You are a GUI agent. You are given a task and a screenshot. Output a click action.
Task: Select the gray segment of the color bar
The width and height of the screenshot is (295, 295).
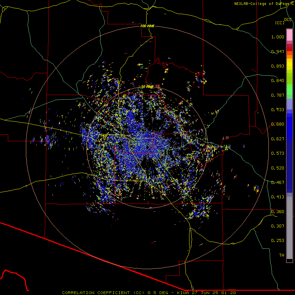(289, 228)
